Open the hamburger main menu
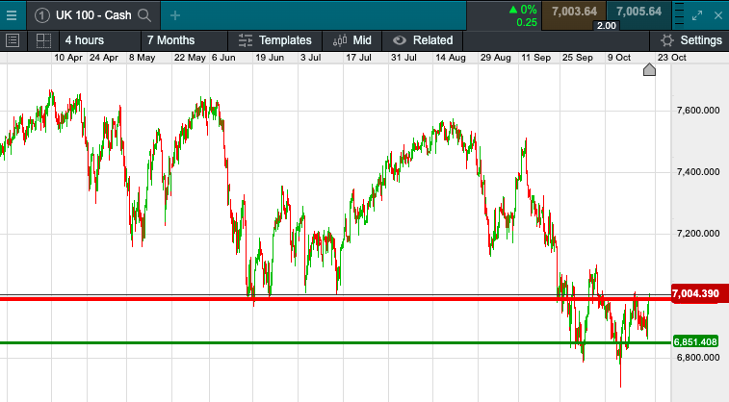The image size is (729, 402). pyautogui.click(x=13, y=14)
